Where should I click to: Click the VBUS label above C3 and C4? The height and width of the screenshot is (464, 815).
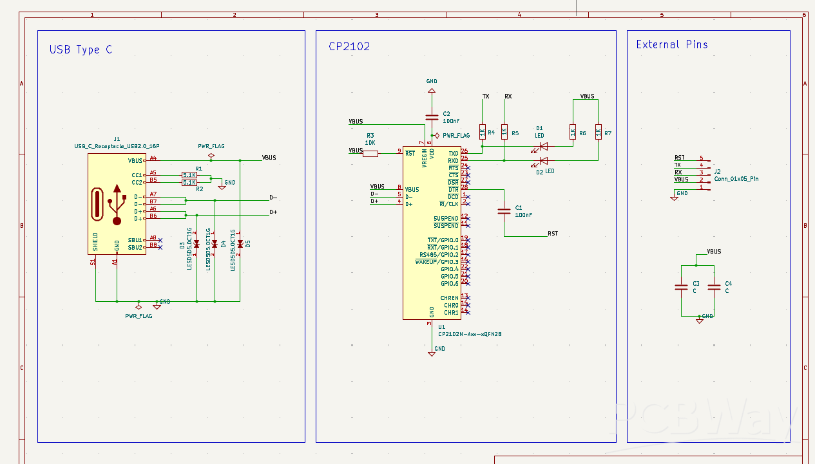point(714,252)
